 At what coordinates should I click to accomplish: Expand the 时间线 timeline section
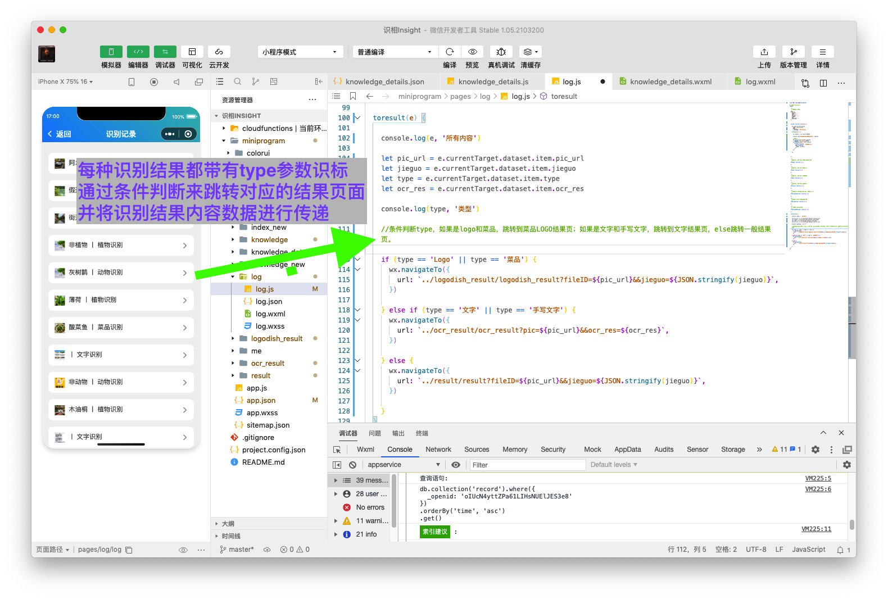click(269, 536)
